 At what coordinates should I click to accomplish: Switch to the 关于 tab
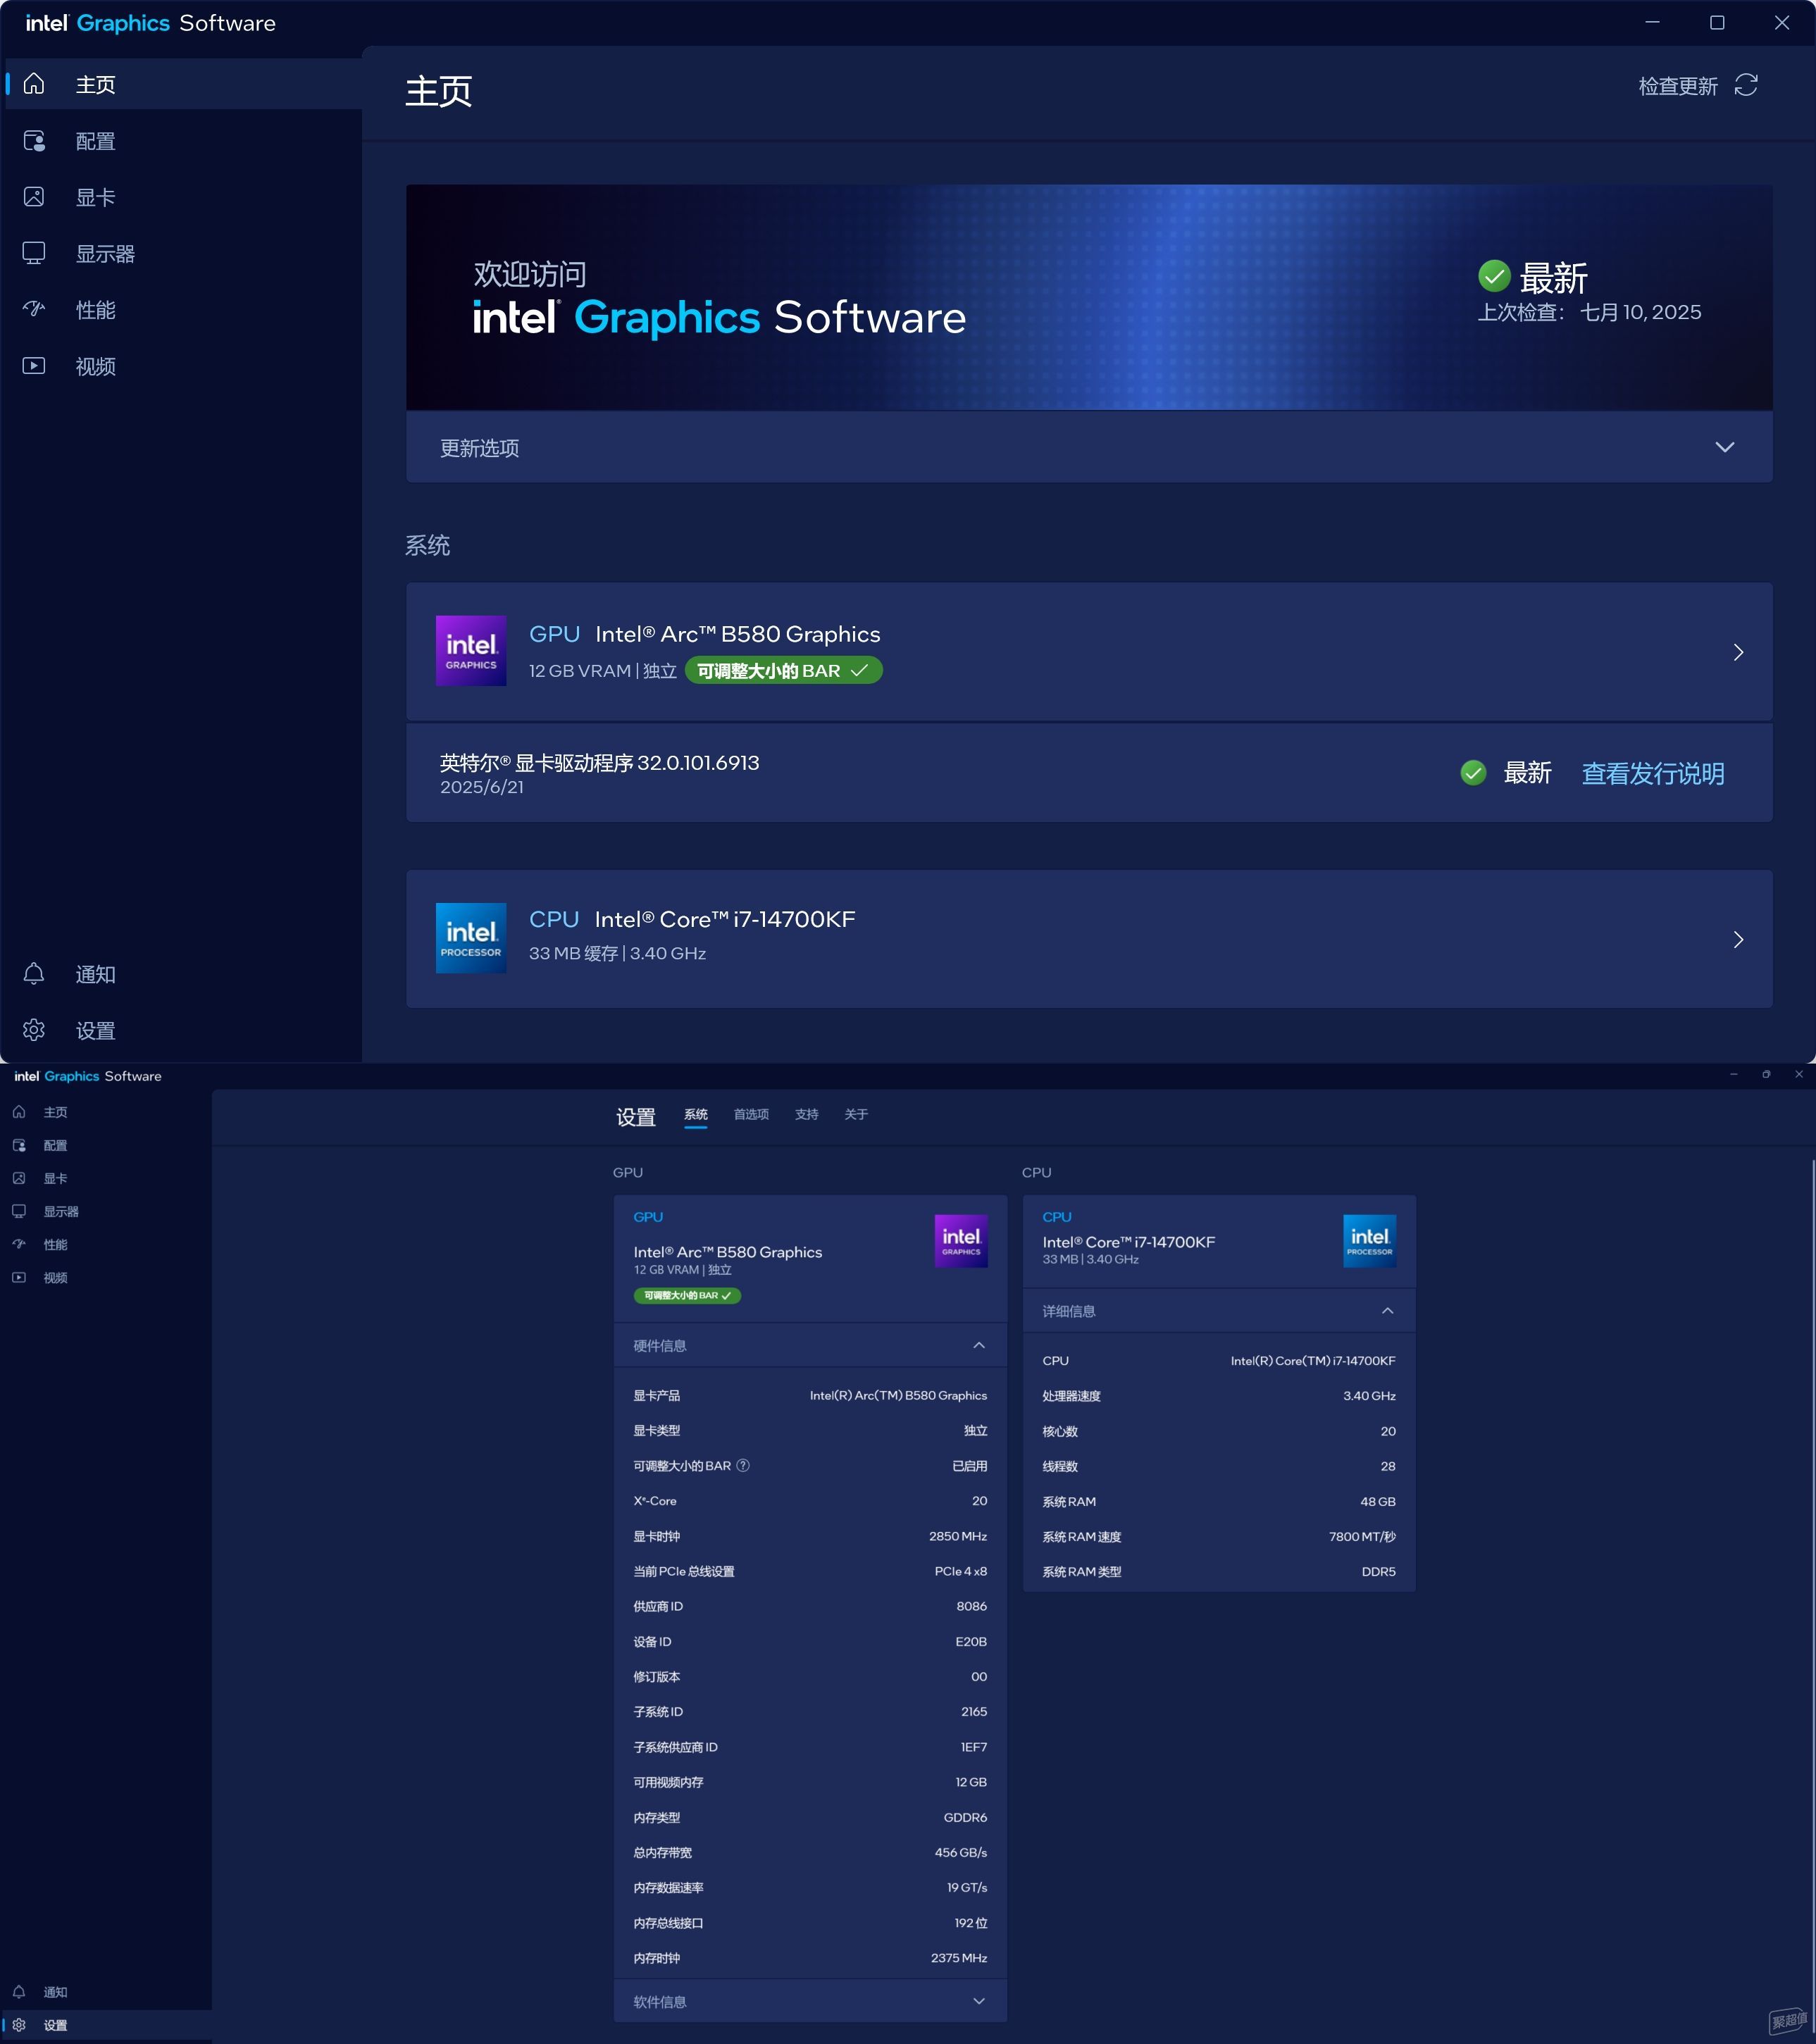click(x=856, y=1114)
